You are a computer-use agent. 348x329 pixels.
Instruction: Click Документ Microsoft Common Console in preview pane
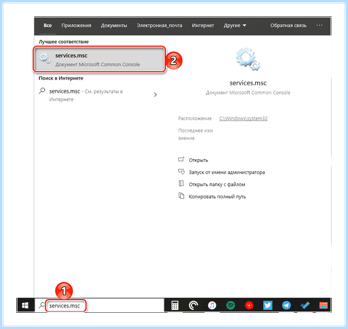248,93
